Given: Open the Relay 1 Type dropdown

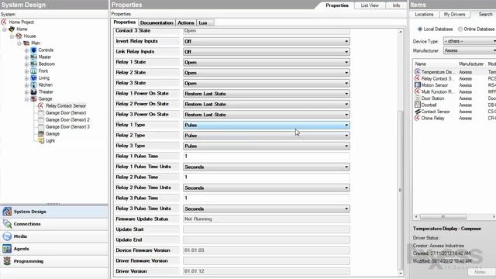Looking at the screenshot, I should pos(267,125).
